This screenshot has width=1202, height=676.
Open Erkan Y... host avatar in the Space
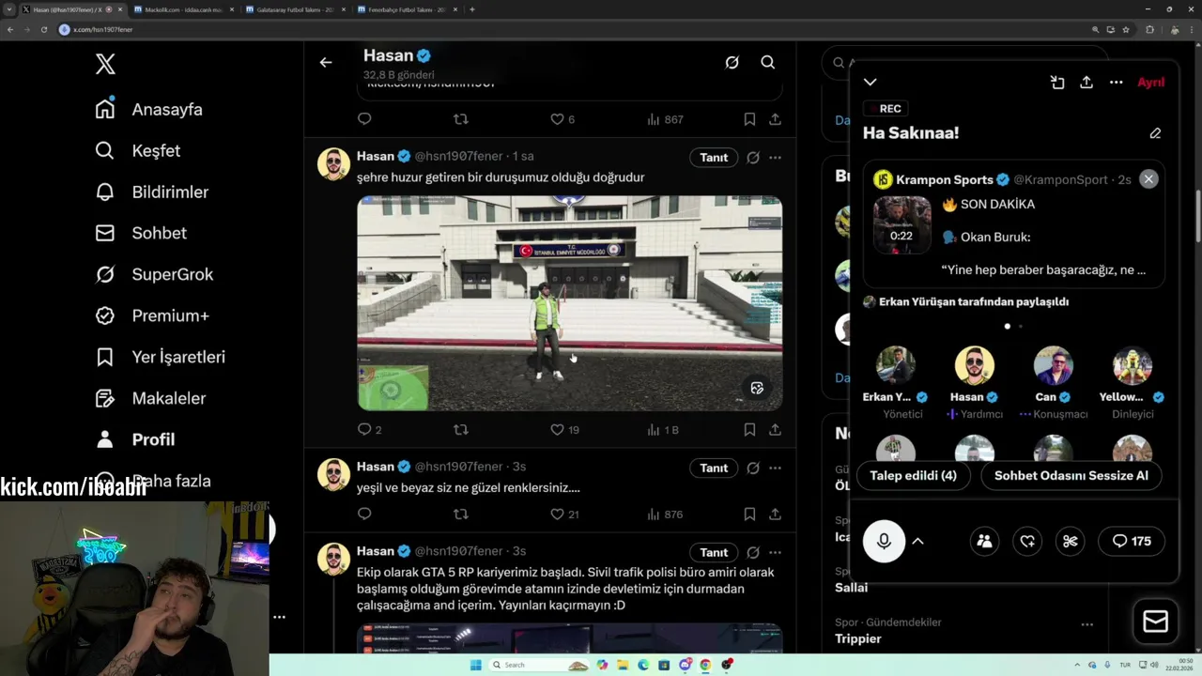896,366
